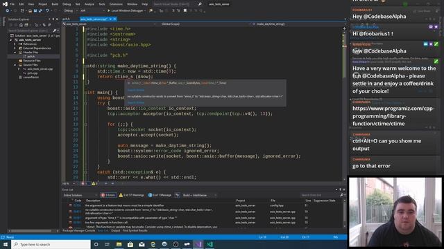Open the Debug menu
444x249 pixels.
(67, 4)
